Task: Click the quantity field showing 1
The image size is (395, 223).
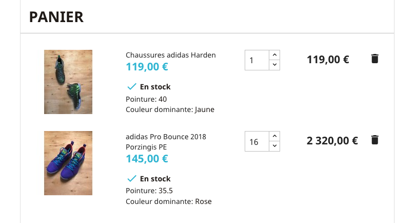Action: [x=257, y=60]
